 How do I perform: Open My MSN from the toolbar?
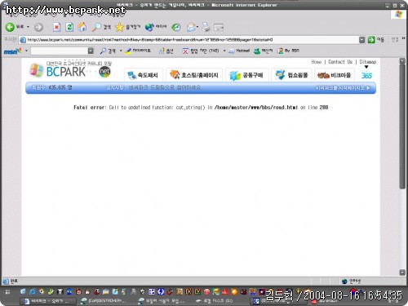[288, 51]
